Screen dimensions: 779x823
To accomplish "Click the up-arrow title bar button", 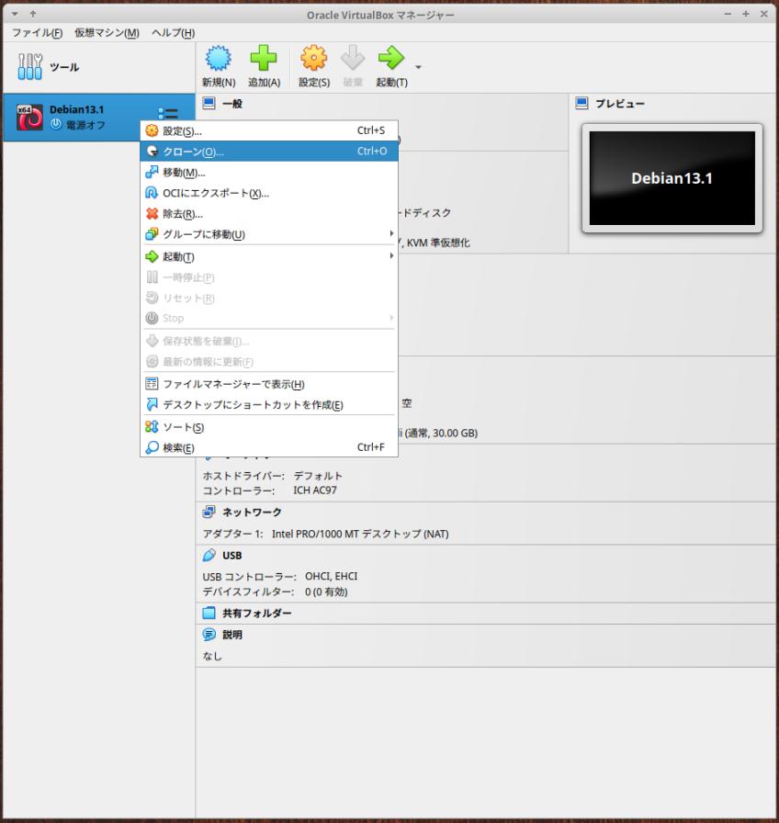I will pos(33,14).
